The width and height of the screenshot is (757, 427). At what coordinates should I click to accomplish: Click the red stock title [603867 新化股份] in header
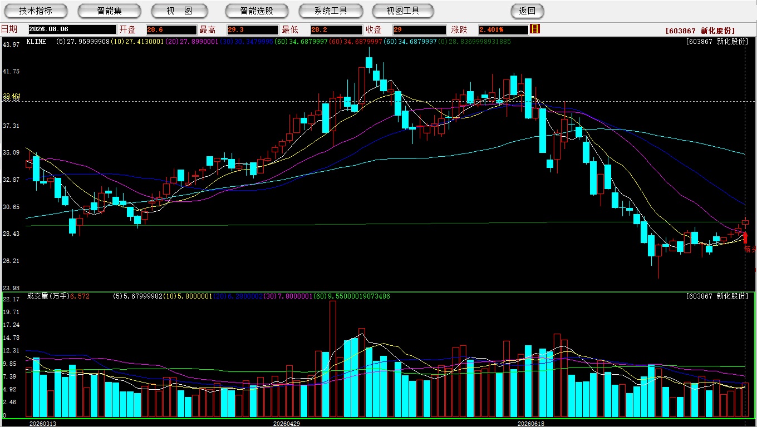(x=700, y=31)
